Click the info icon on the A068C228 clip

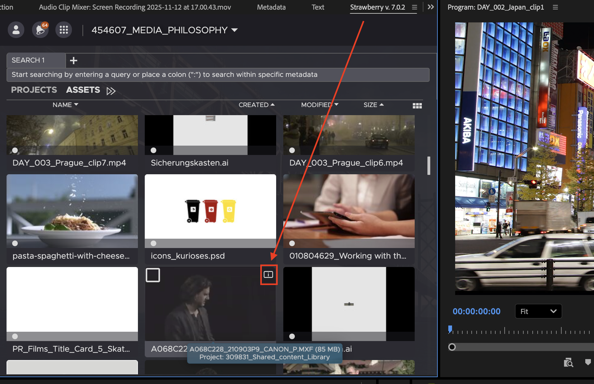pyautogui.click(x=268, y=274)
